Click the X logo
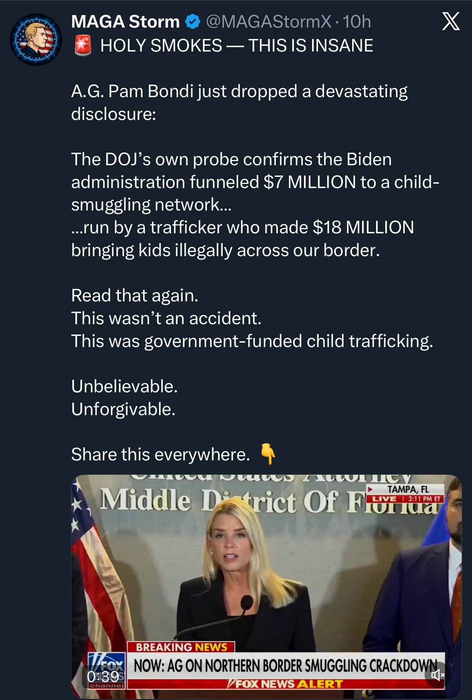The image size is (472, 700). 451,21
